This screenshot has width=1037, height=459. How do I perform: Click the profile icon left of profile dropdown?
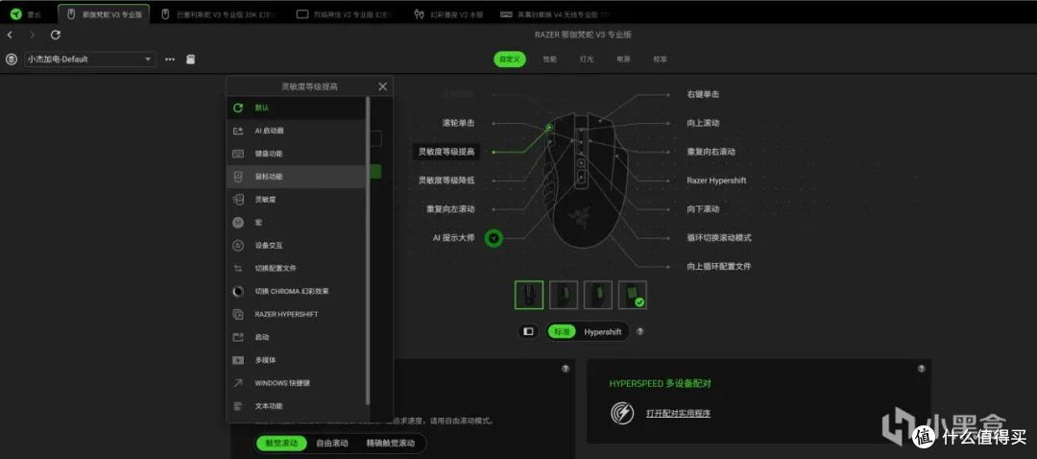click(12, 59)
